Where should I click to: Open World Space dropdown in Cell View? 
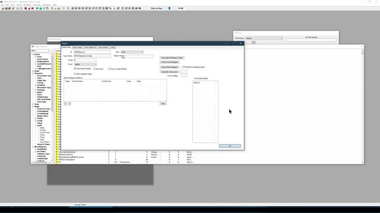pyautogui.click(x=264, y=38)
